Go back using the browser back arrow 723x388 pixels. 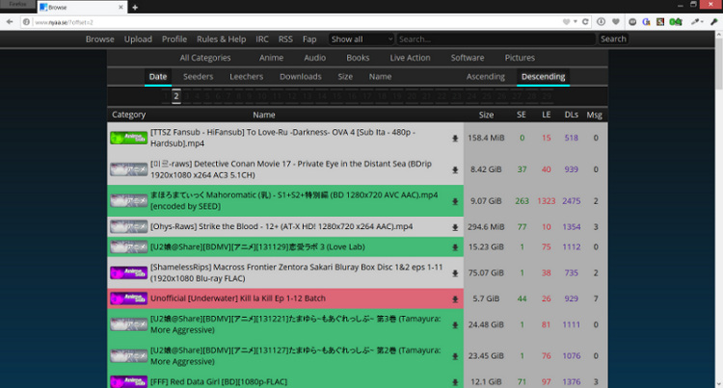coord(10,21)
